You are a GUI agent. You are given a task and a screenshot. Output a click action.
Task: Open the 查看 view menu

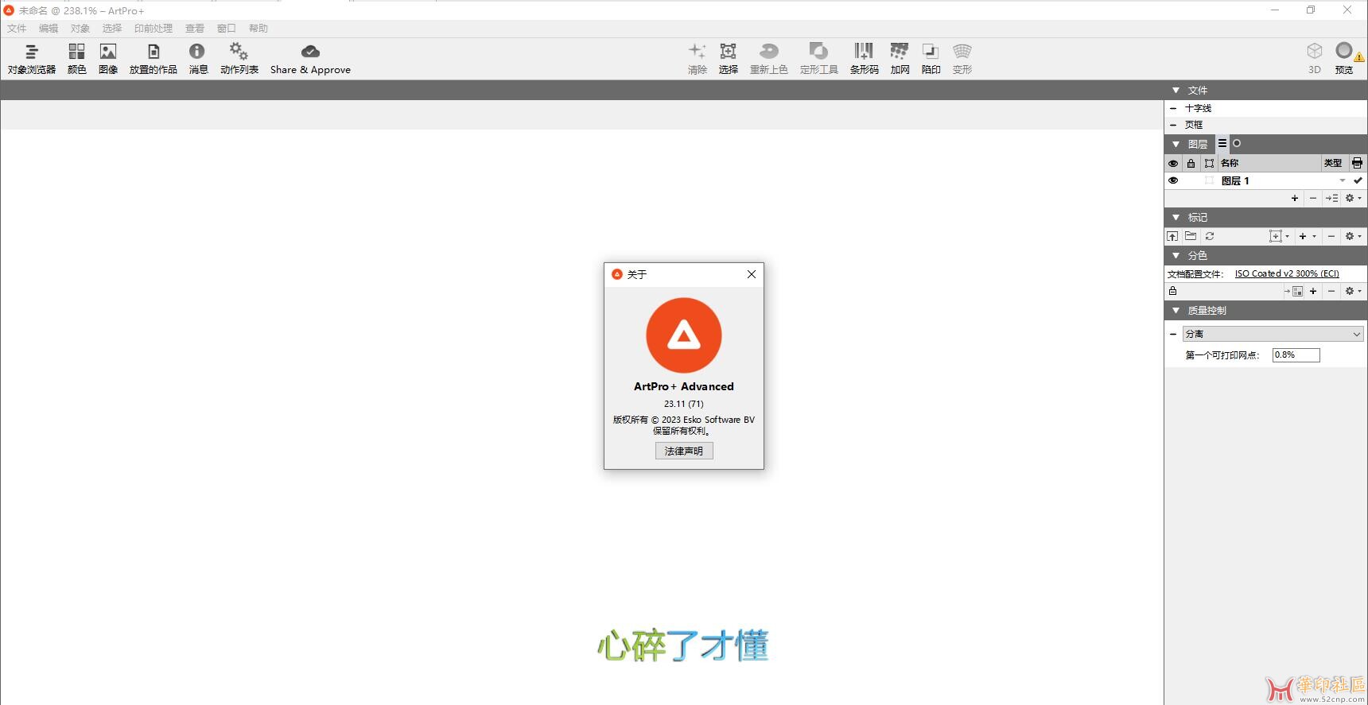(x=195, y=28)
